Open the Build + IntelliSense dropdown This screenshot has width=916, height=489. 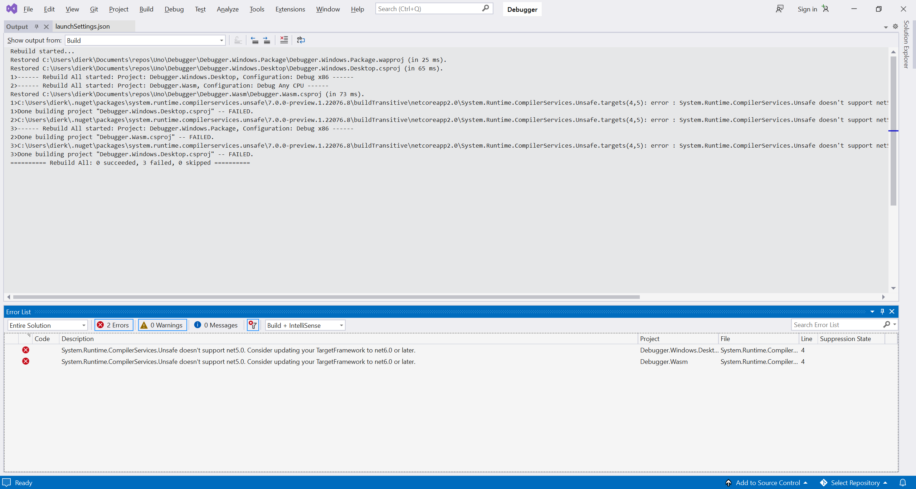pyautogui.click(x=305, y=325)
